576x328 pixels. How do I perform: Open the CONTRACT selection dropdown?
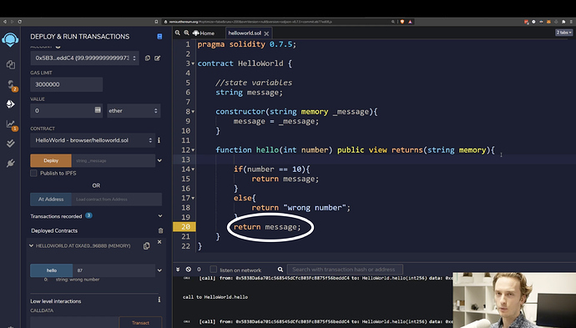pos(93,140)
